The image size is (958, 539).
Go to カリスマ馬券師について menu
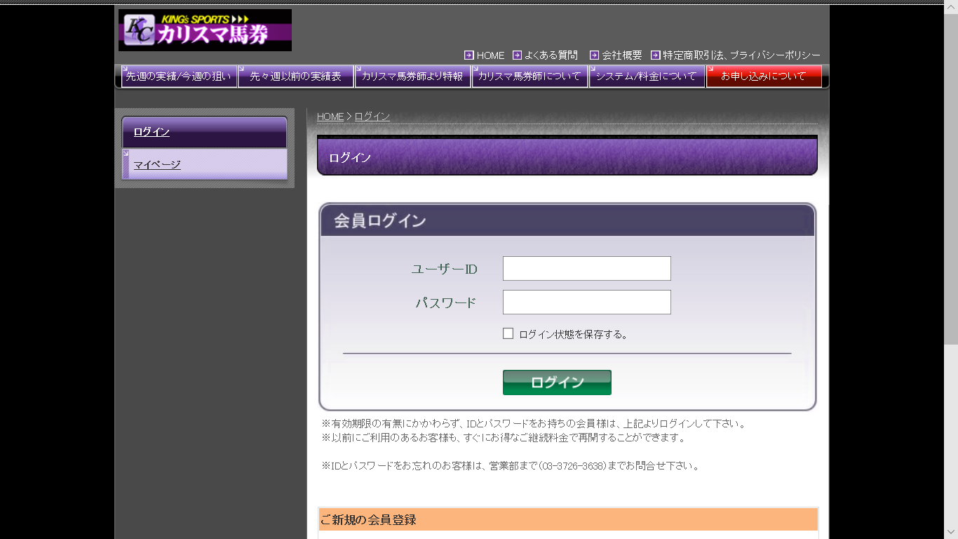point(529,76)
